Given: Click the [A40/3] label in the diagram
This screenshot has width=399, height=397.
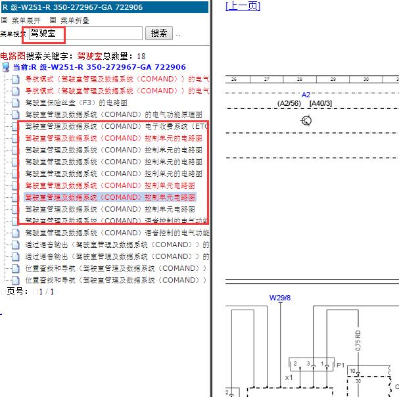Looking at the screenshot, I should click(321, 104).
